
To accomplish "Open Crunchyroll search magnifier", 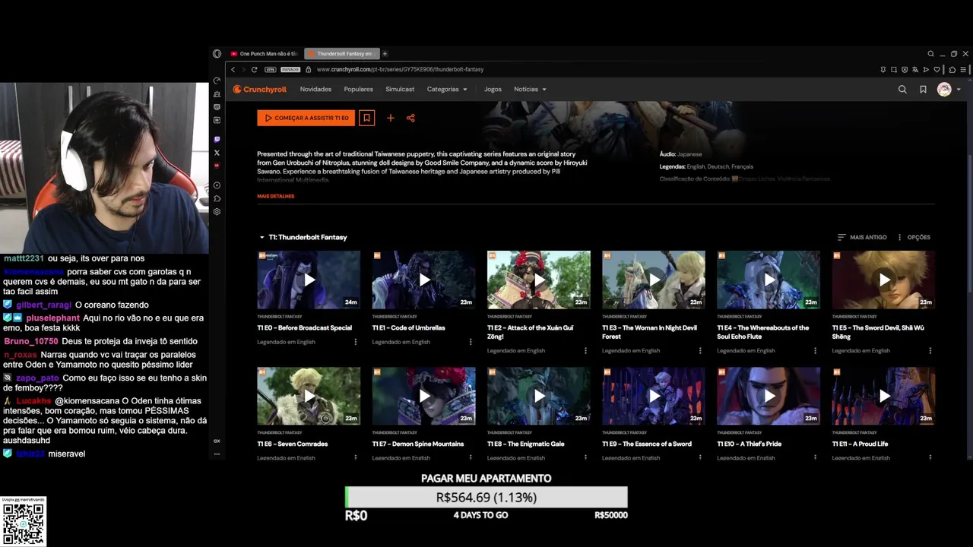I will [902, 90].
